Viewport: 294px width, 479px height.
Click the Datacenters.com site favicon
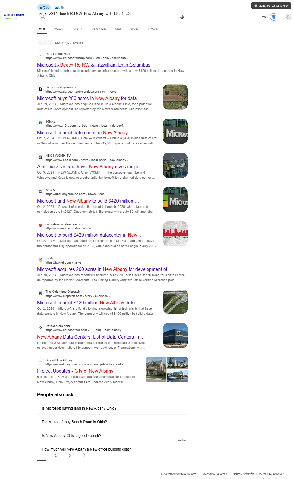coord(40,327)
